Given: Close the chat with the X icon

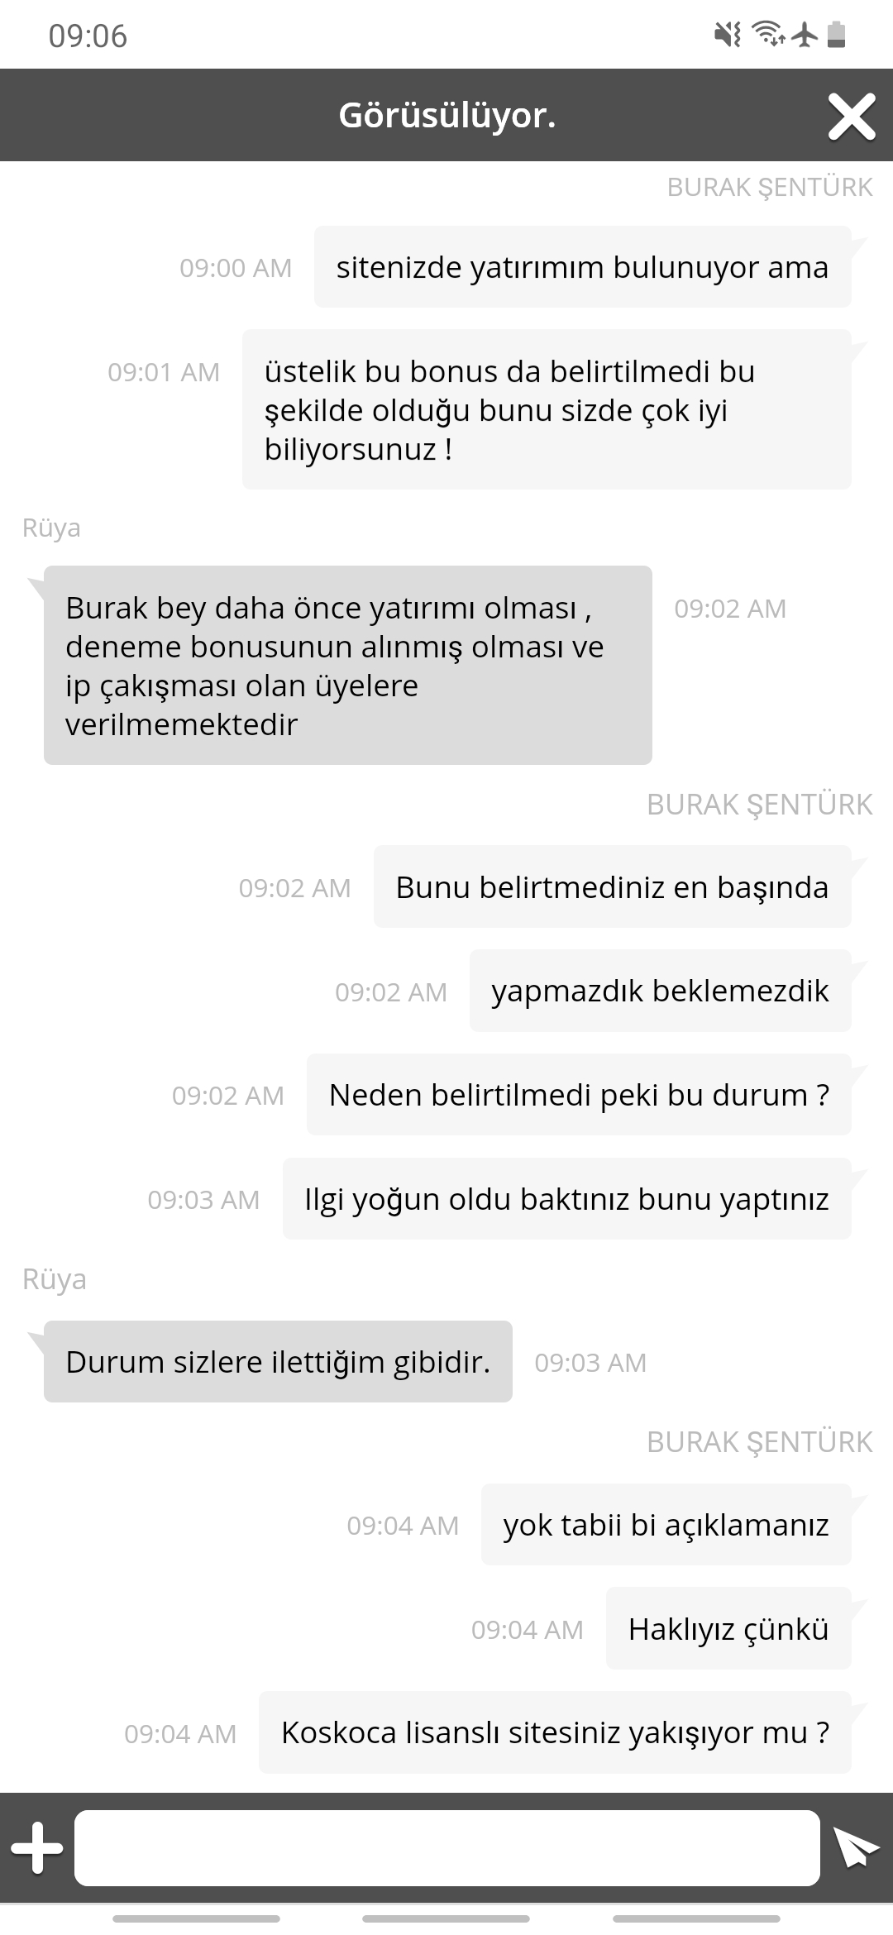Looking at the screenshot, I should [x=852, y=116].
